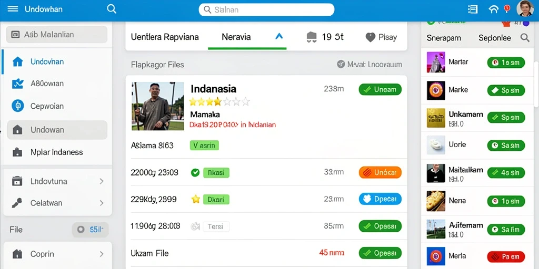The image size is (539, 269).
Task: Click the green button next to Marke
Action: 506,90
